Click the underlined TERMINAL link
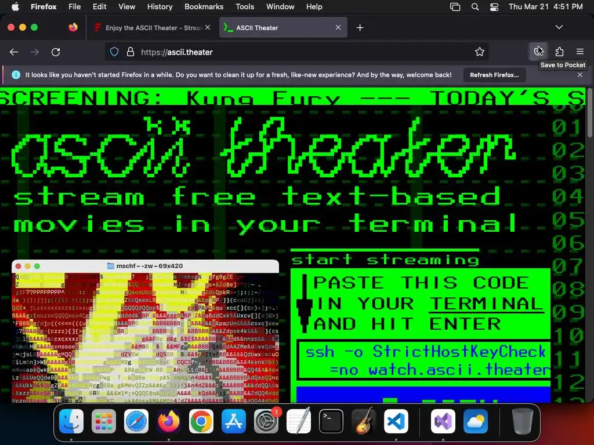 486,304
